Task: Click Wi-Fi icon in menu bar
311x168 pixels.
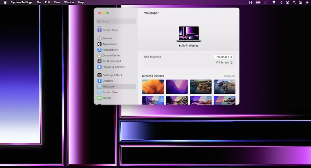Action: 274,2
